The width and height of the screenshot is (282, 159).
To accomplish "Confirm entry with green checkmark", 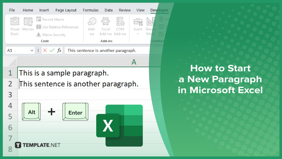I will [52, 50].
